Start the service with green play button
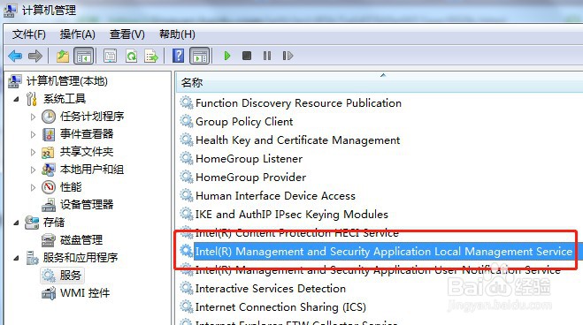 coord(227,56)
